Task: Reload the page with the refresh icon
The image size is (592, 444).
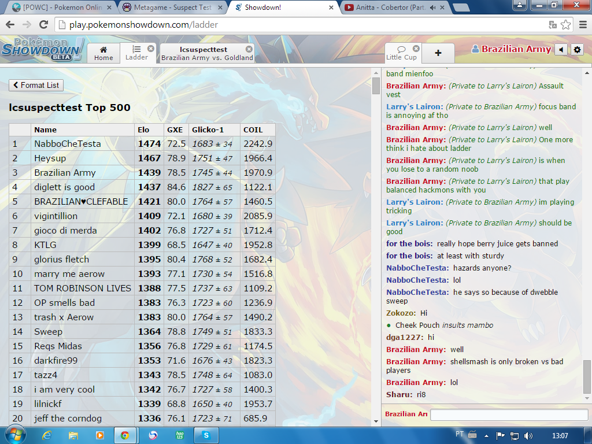Action: pos(44,25)
